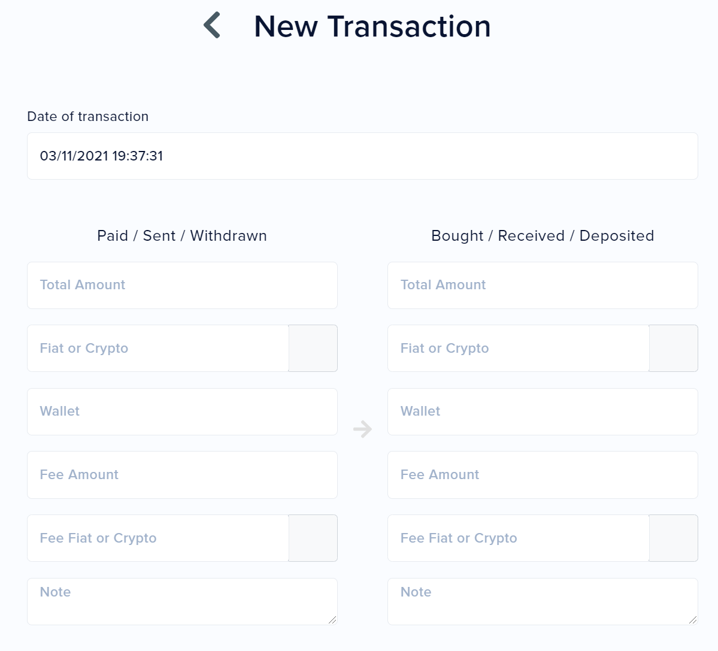Click gray box next to Paid Fee Fiat or Crypto
Screen dimensions: 718x651
pyautogui.click(x=313, y=538)
